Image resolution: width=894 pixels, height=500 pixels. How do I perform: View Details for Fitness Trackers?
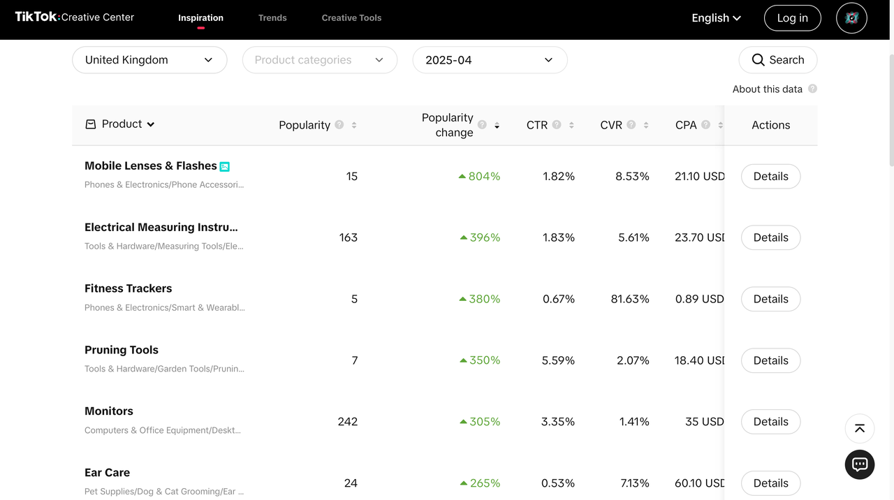pyautogui.click(x=770, y=299)
